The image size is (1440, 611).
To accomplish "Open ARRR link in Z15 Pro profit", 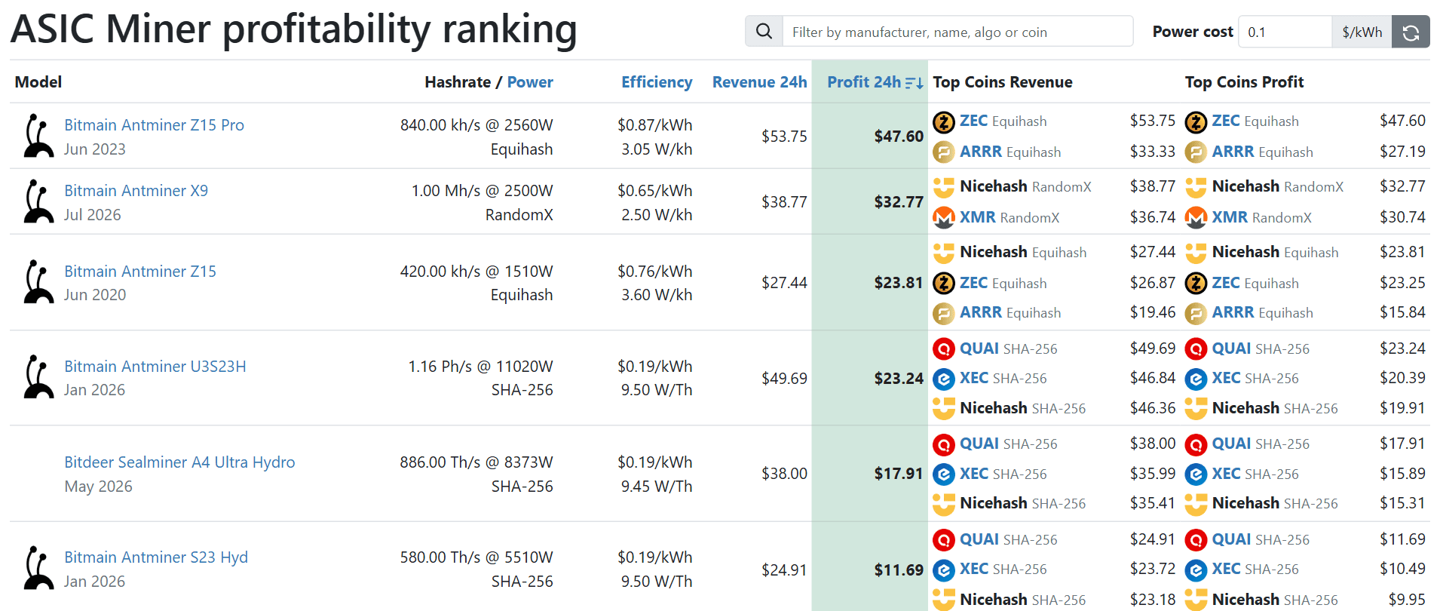I will (1233, 152).
